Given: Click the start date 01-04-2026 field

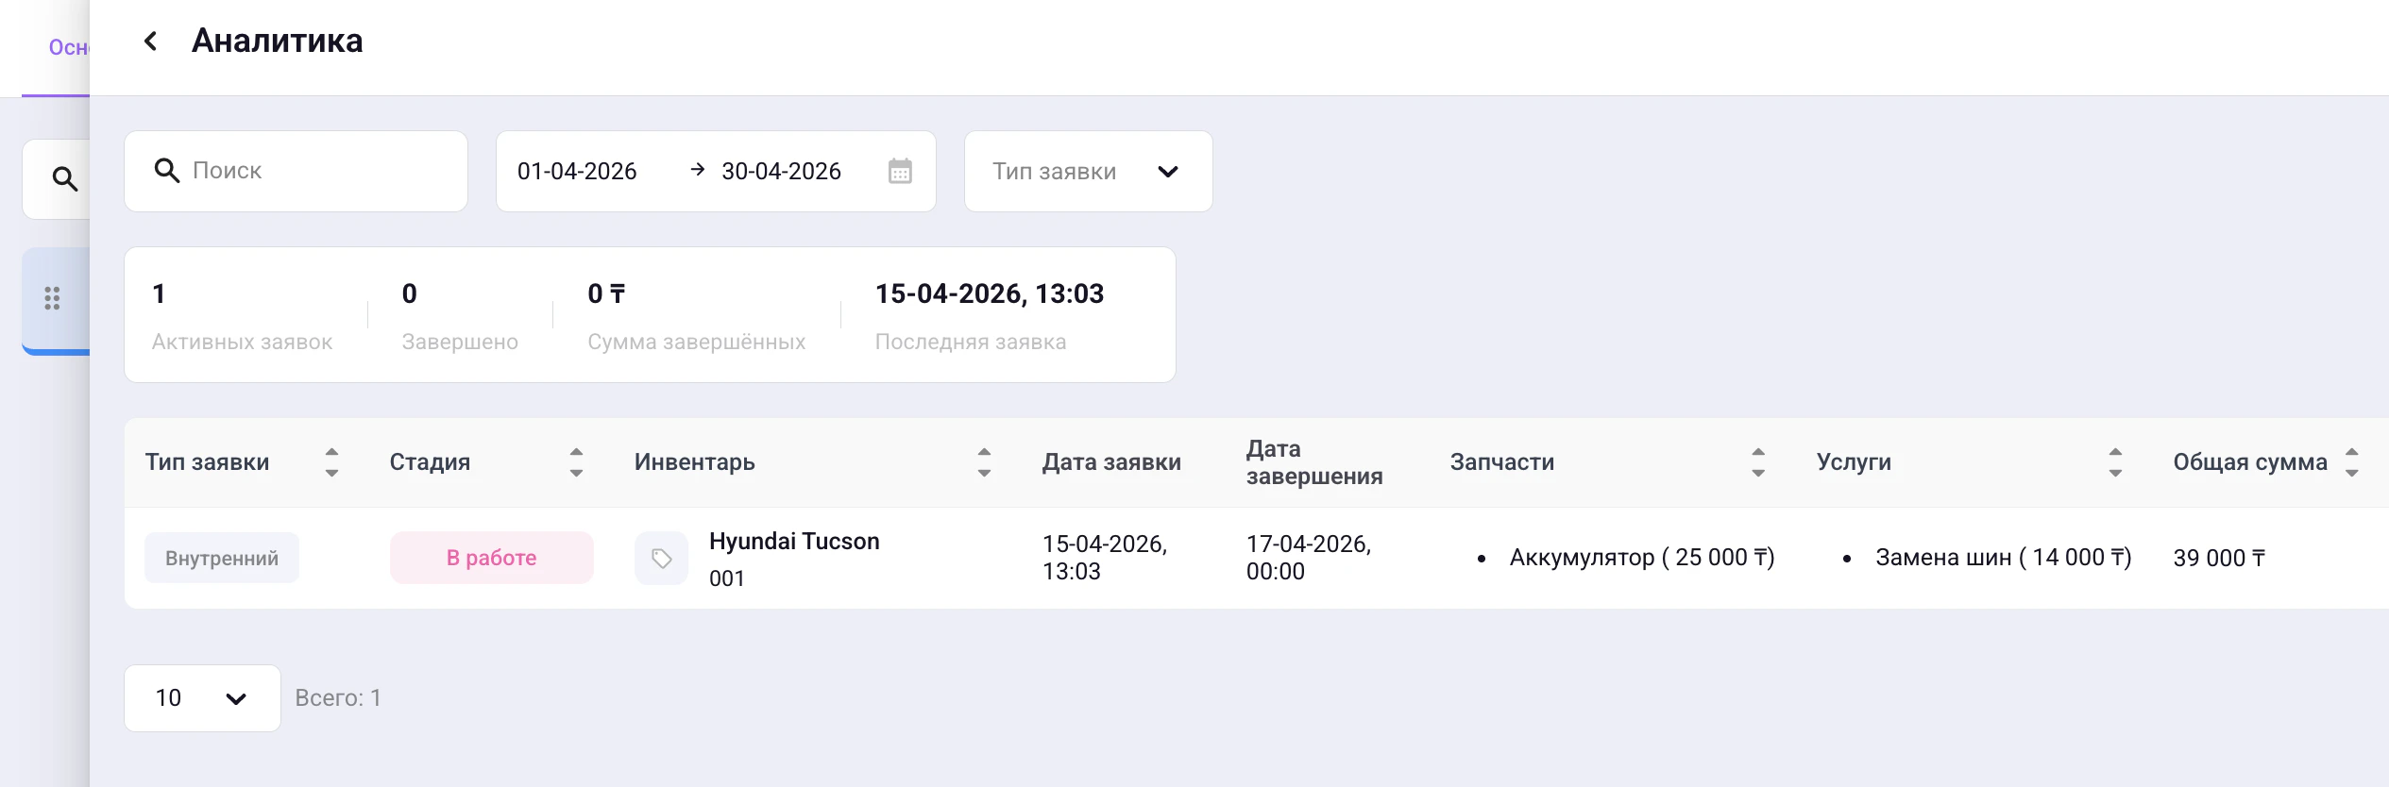Looking at the screenshot, I should (x=577, y=172).
